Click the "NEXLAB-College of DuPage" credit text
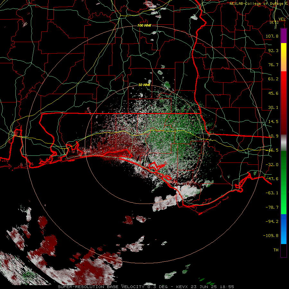 click(257, 4)
